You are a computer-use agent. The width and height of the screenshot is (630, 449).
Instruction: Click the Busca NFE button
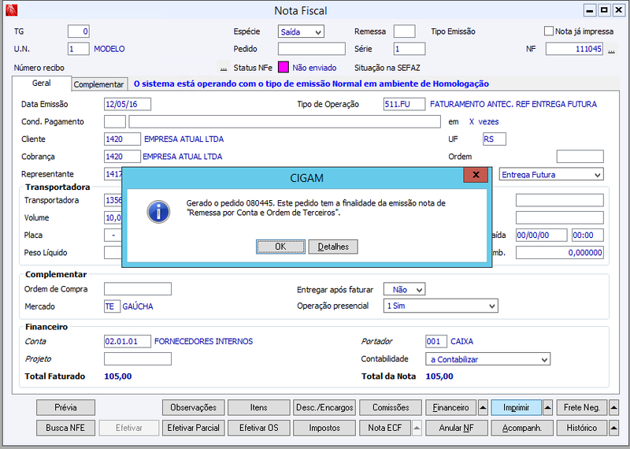66,428
